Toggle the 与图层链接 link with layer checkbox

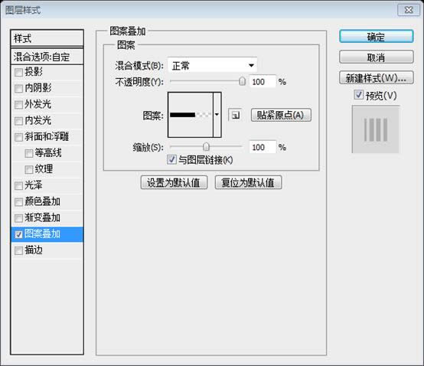point(171,159)
